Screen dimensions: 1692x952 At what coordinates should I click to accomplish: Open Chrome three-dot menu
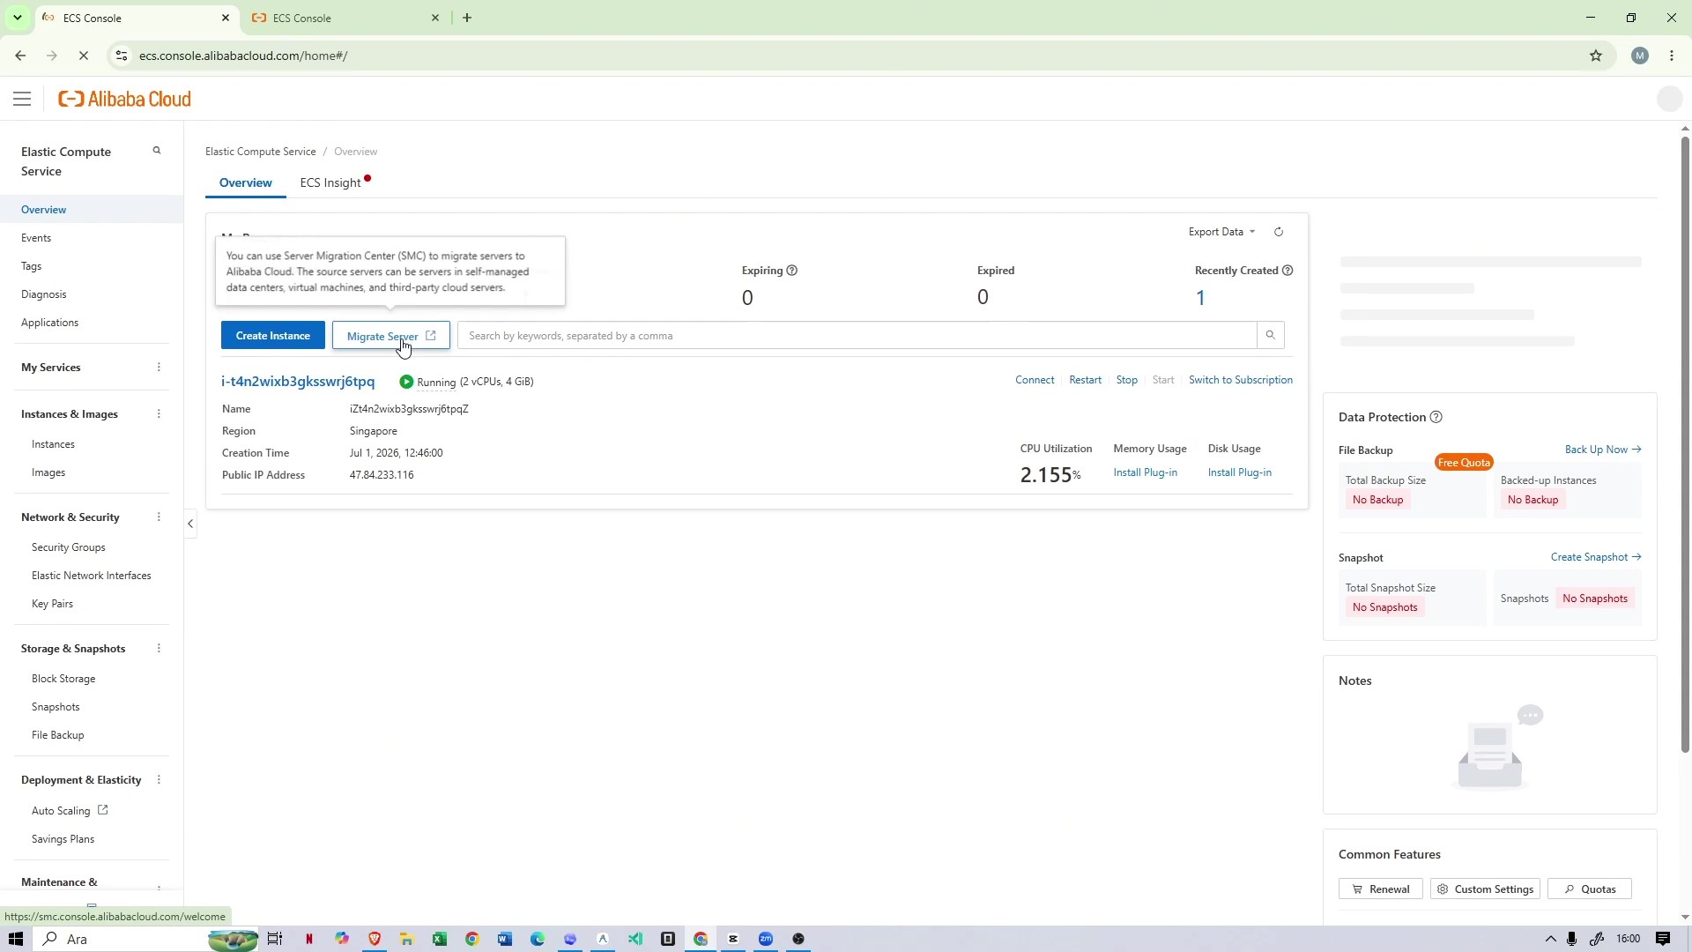(x=1672, y=56)
